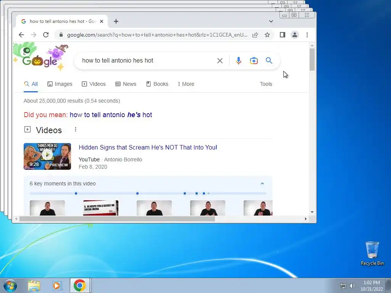The height and width of the screenshot is (293, 391).
Task: Open Chrome's three-dot menu
Action: pos(307,35)
